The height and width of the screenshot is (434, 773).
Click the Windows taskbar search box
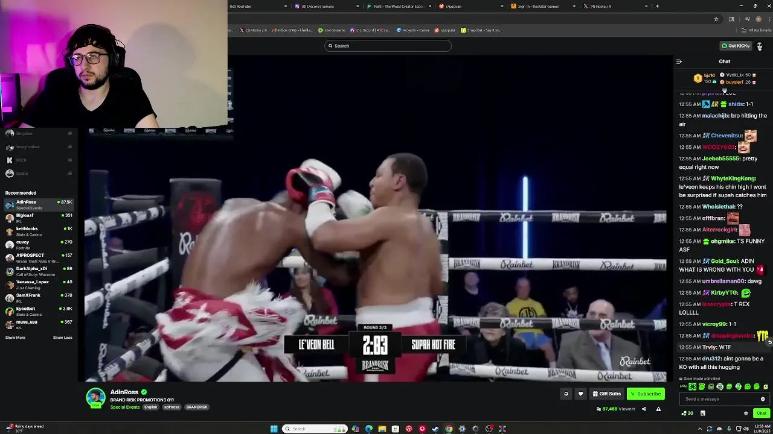[x=314, y=429]
